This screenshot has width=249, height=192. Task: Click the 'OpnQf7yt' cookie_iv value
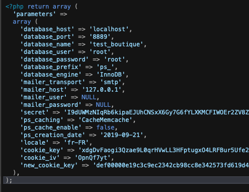pyautogui.click(x=93, y=158)
